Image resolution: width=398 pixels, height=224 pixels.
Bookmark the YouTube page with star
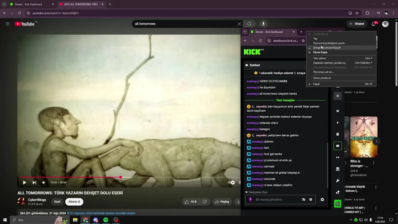[x=357, y=13]
